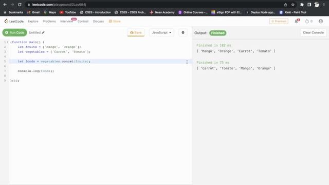The image size is (329, 185).
Task: Click the vegetables.concat(fruits) line
Action: (x=100, y=62)
